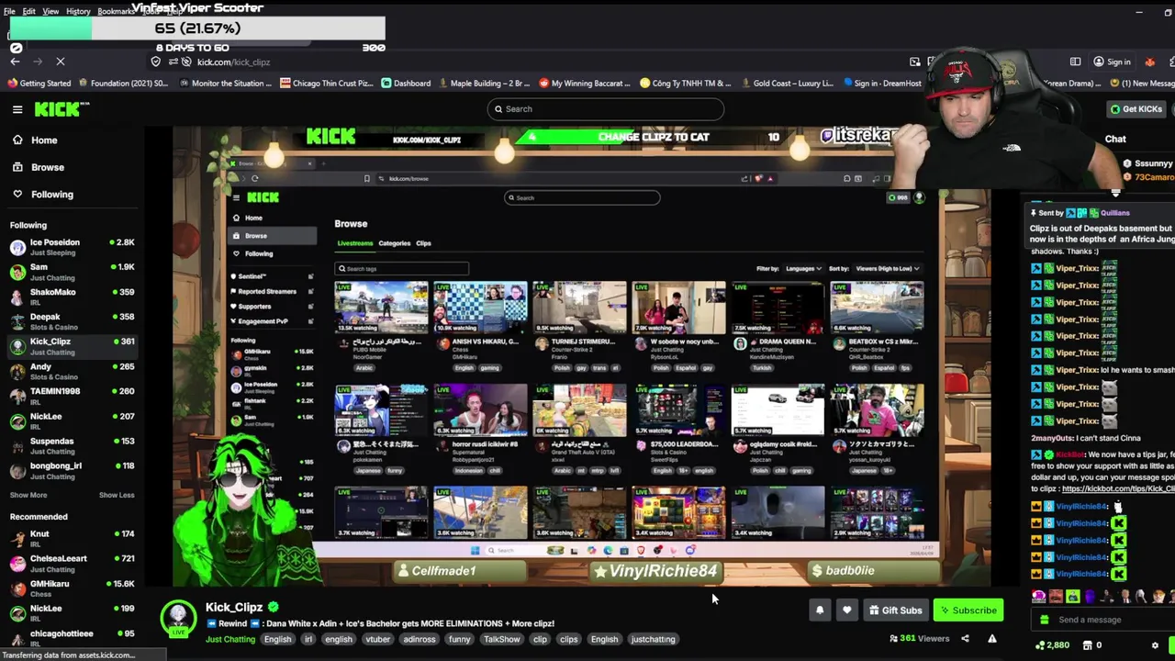Screen dimensions: 1175x661
Task: Open bongbong_irl channel in sidebar
Action: click(x=72, y=470)
